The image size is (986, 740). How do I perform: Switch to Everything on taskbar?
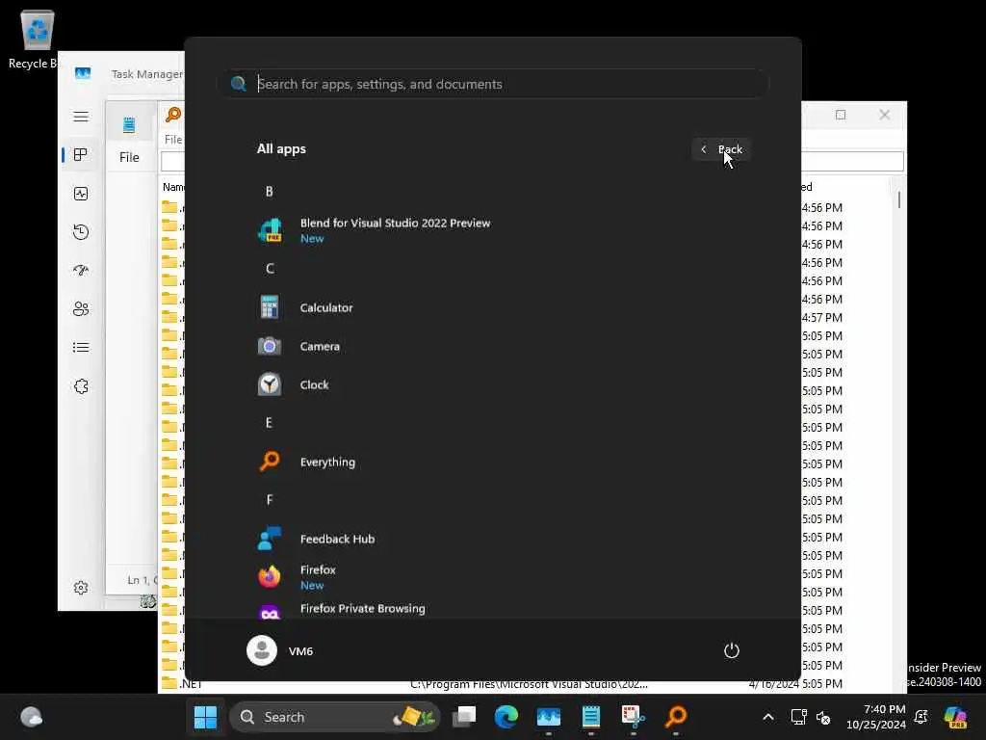pyautogui.click(x=676, y=717)
